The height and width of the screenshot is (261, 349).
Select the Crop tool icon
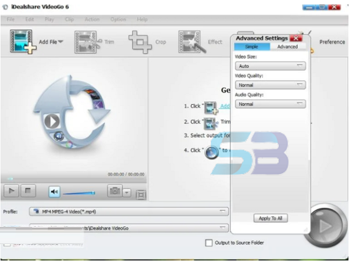(x=140, y=42)
